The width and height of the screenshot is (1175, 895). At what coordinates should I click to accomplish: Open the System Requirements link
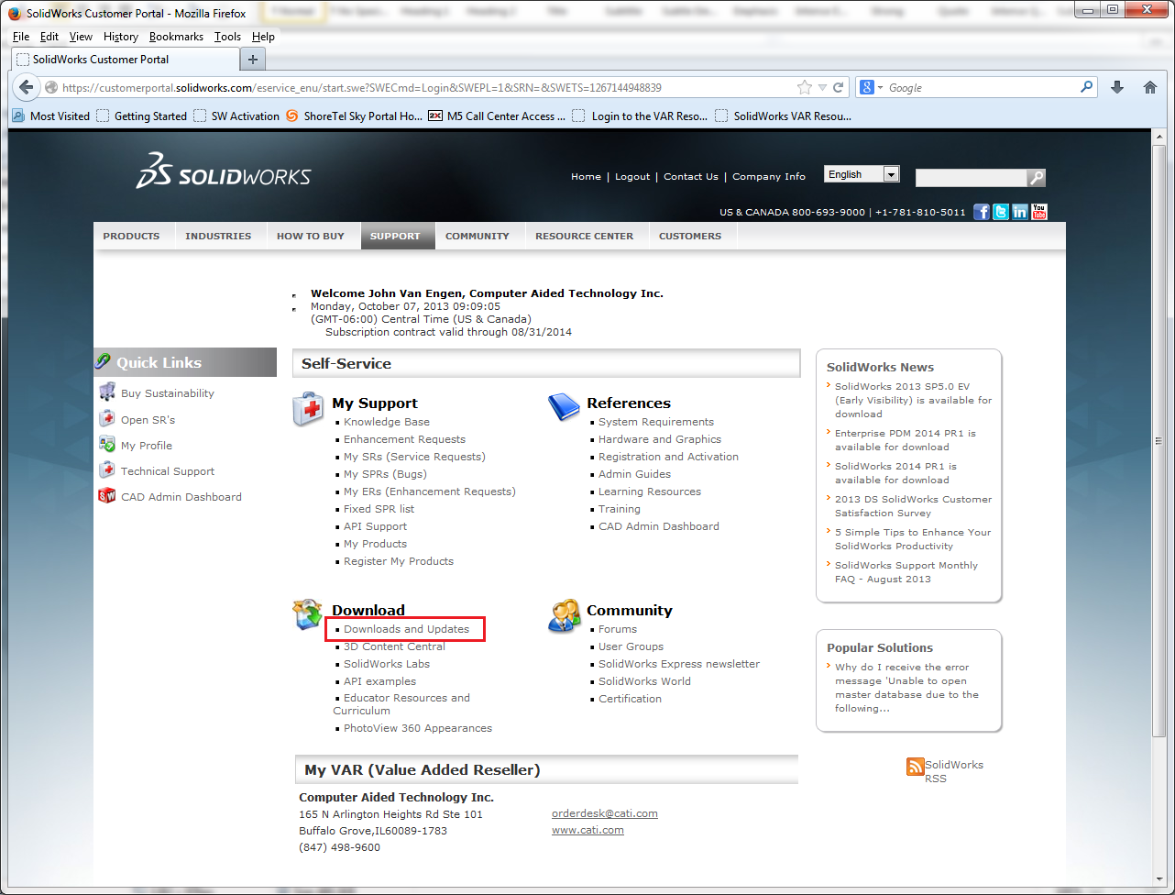tap(656, 422)
